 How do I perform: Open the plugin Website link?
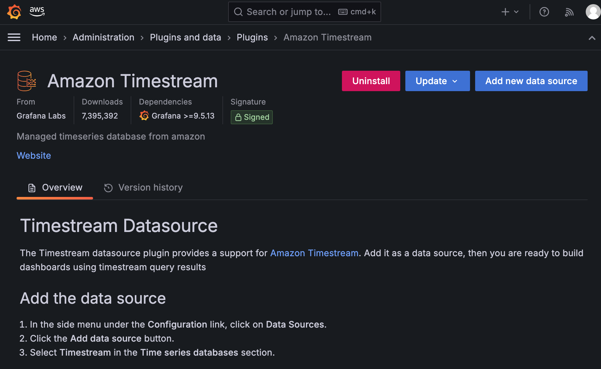(34, 156)
